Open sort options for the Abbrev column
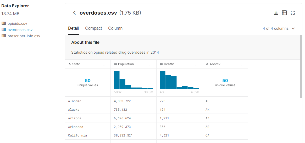 [x=242, y=64]
